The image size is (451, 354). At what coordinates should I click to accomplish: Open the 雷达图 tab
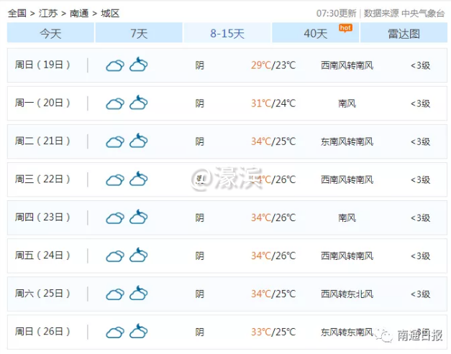404,33
